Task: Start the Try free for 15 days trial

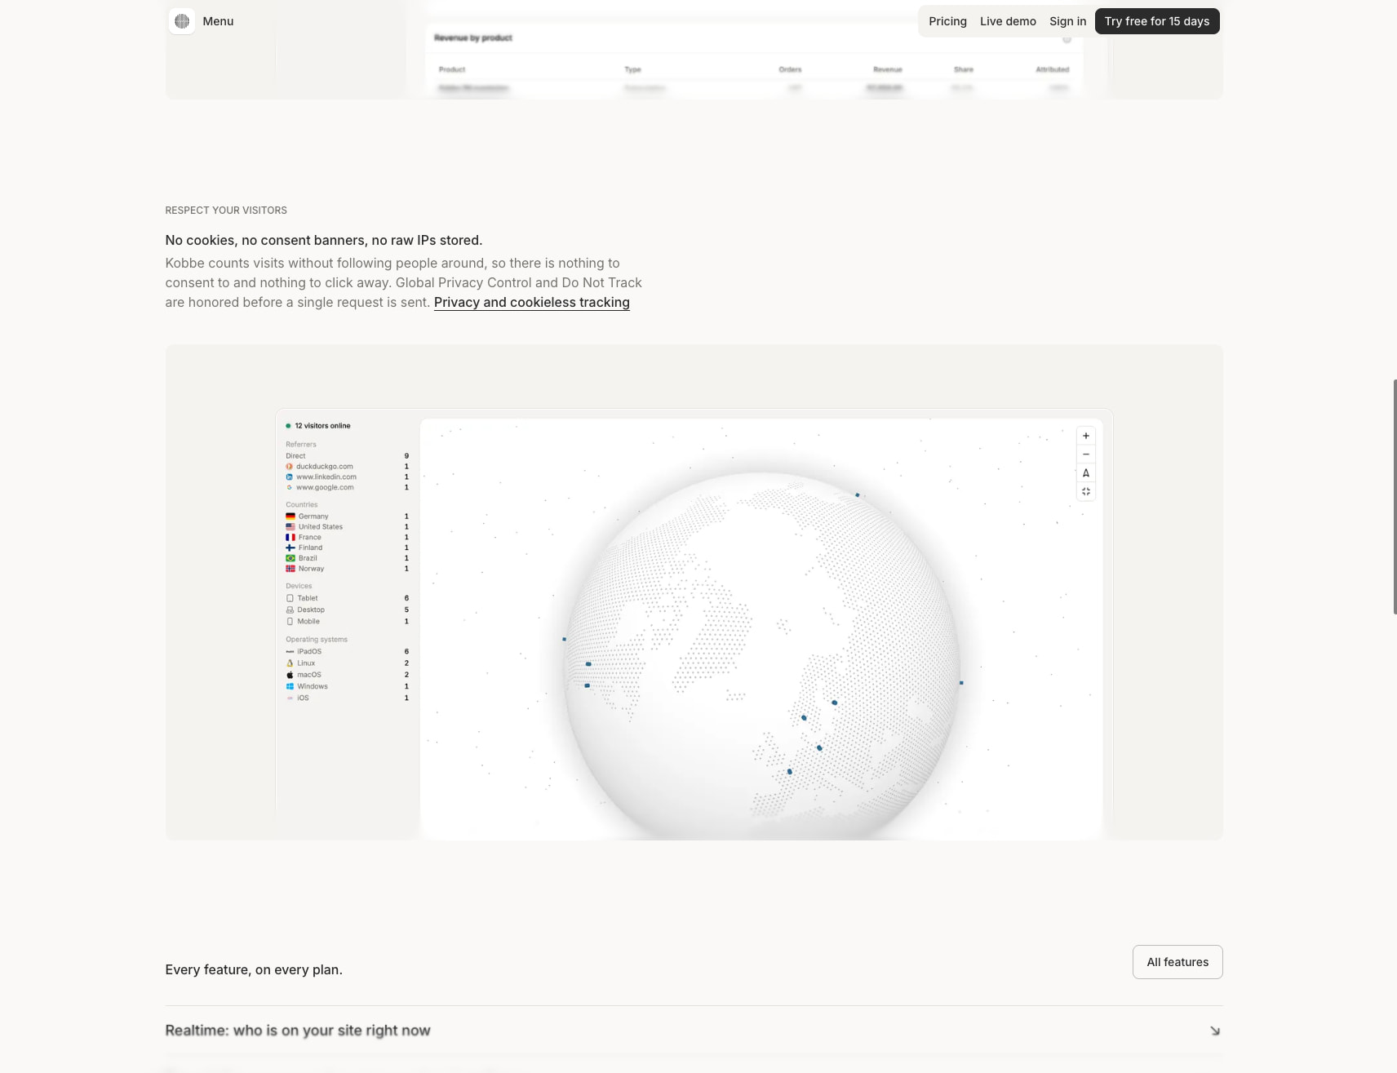Action: tap(1157, 21)
